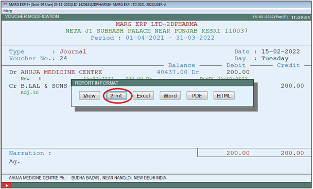Click the Adj.In adjustment line
313x189 pixels.
click(29, 93)
